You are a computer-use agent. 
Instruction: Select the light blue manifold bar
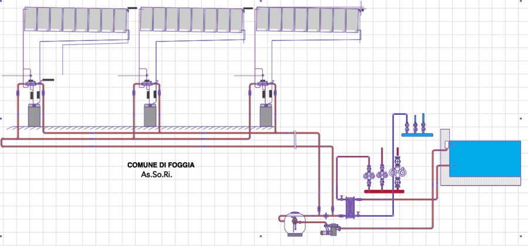tap(417, 135)
